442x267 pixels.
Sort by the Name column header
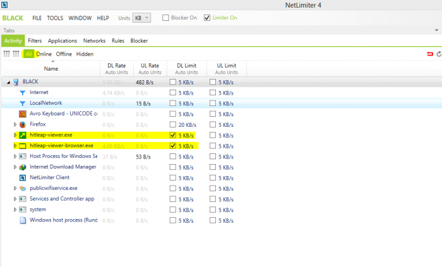click(x=51, y=68)
